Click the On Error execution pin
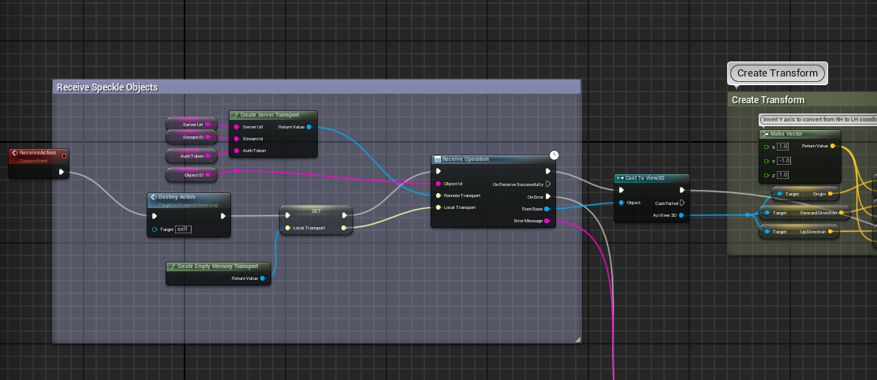Image resolution: width=877 pixels, height=380 pixels. tap(548, 197)
